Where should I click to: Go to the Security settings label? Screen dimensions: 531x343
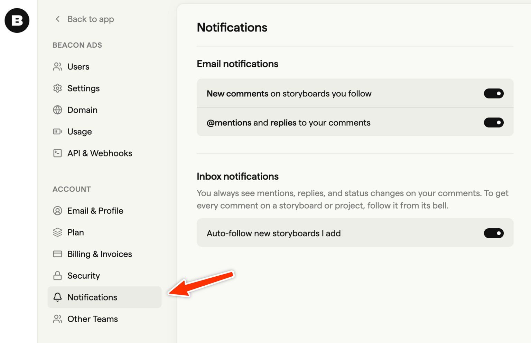point(84,276)
